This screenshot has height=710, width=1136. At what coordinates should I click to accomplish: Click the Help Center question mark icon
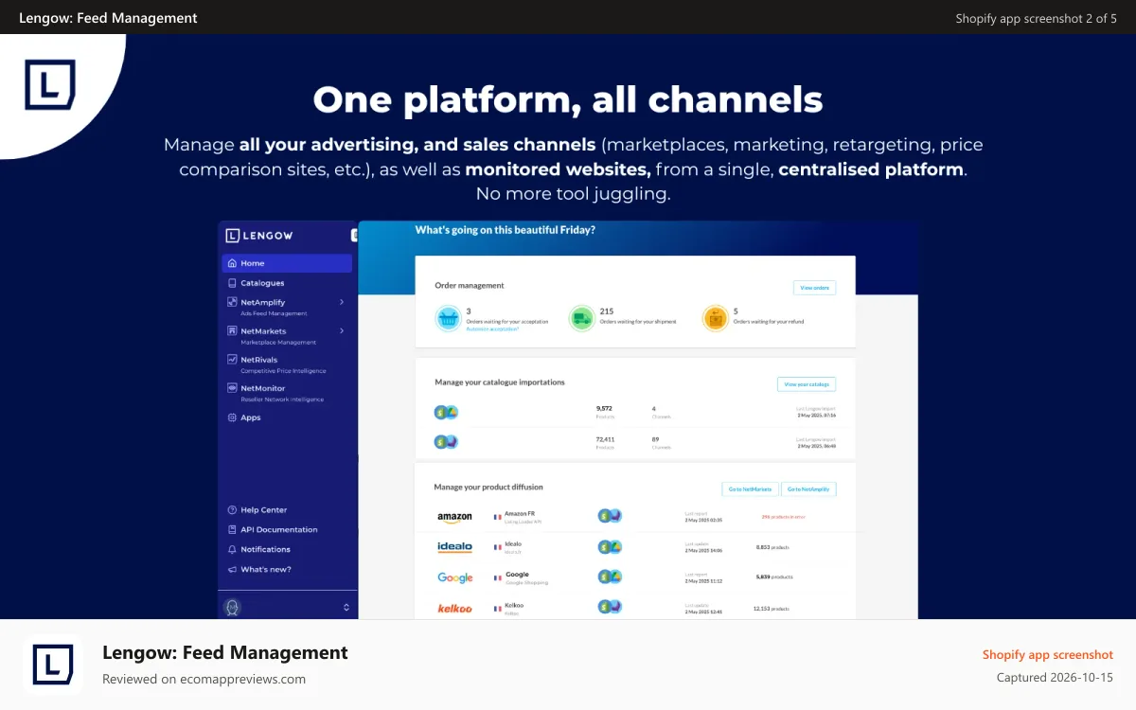(232, 509)
